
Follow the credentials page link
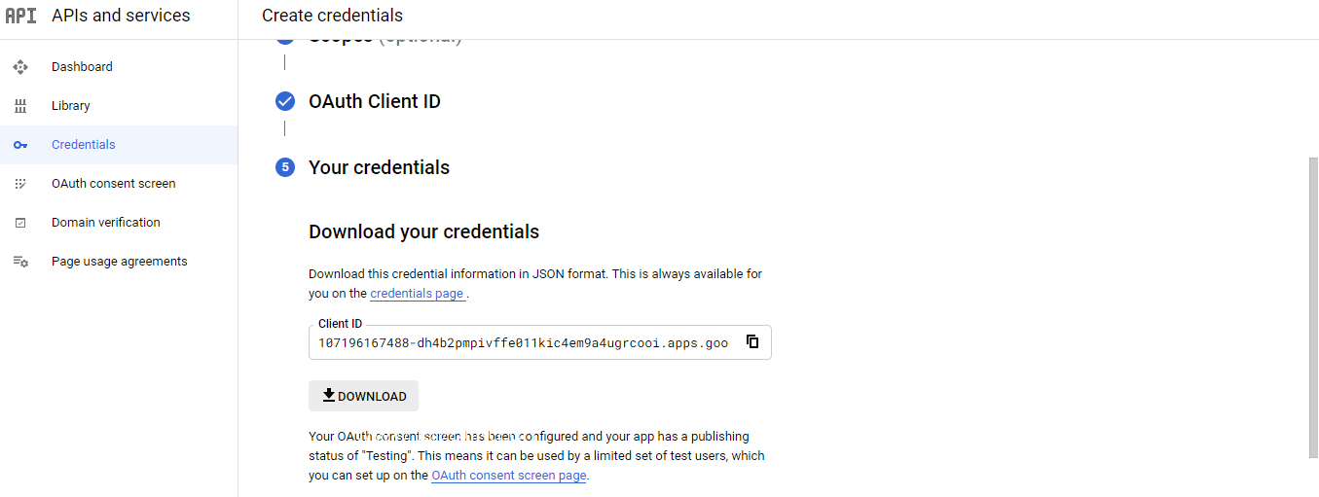coord(417,294)
